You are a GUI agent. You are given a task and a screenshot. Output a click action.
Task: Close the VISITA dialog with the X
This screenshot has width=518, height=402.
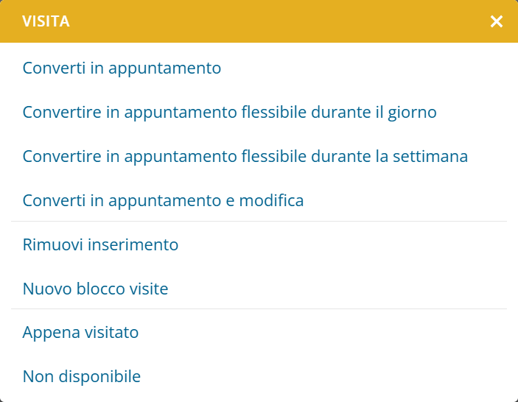click(x=497, y=21)
